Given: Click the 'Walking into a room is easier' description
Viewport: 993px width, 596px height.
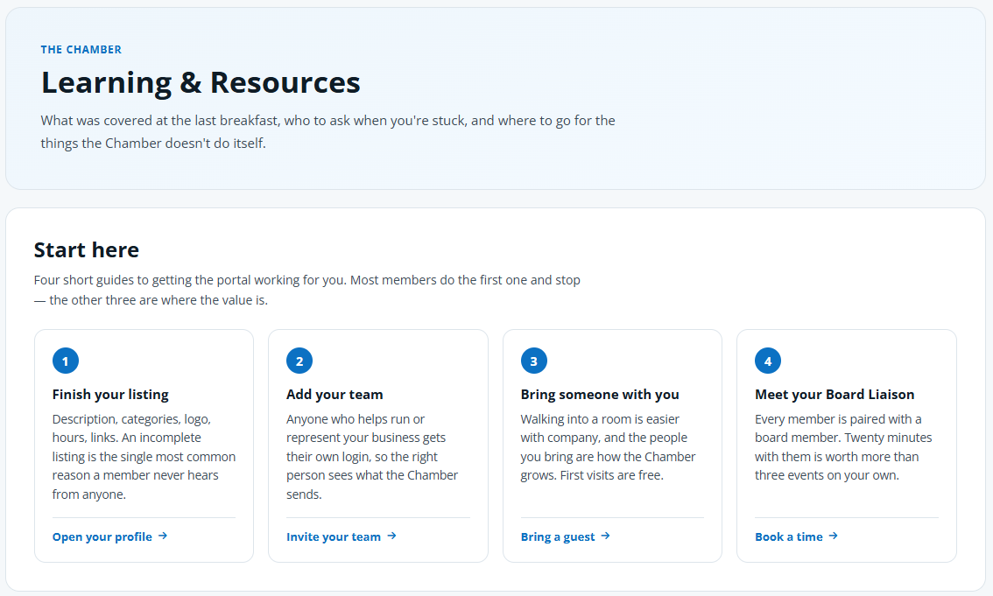Looking at the screenshot, I should tap(608, 446).
